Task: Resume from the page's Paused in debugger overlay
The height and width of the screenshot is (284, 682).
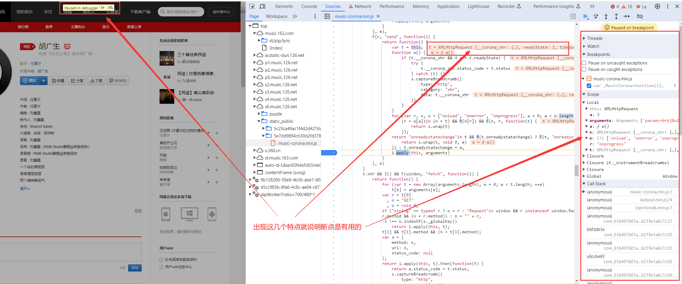Action: 103,8
